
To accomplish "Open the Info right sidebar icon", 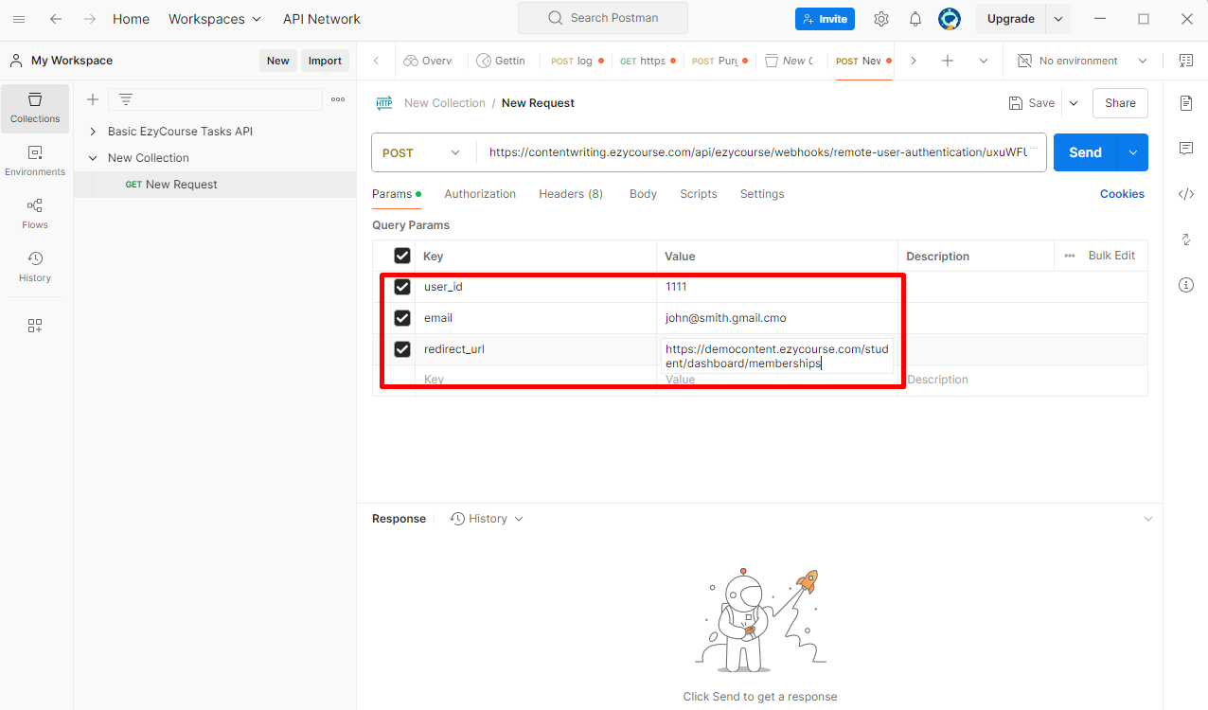I will coord(1186,285).
